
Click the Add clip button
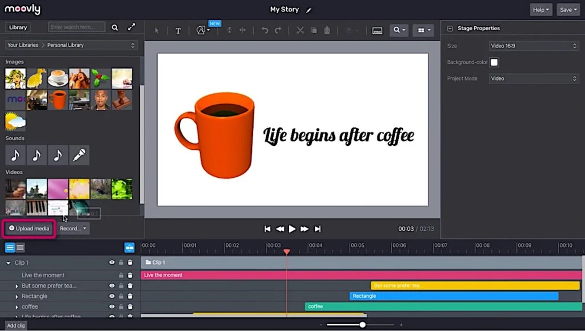tap(15, 325)
